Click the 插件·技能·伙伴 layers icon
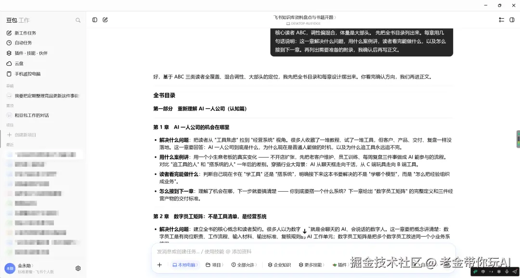This screenshot has width=520, height=278. [9, 53]
